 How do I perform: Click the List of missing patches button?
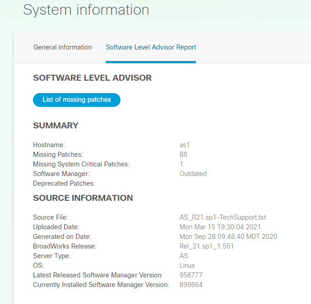pos(76,99)
